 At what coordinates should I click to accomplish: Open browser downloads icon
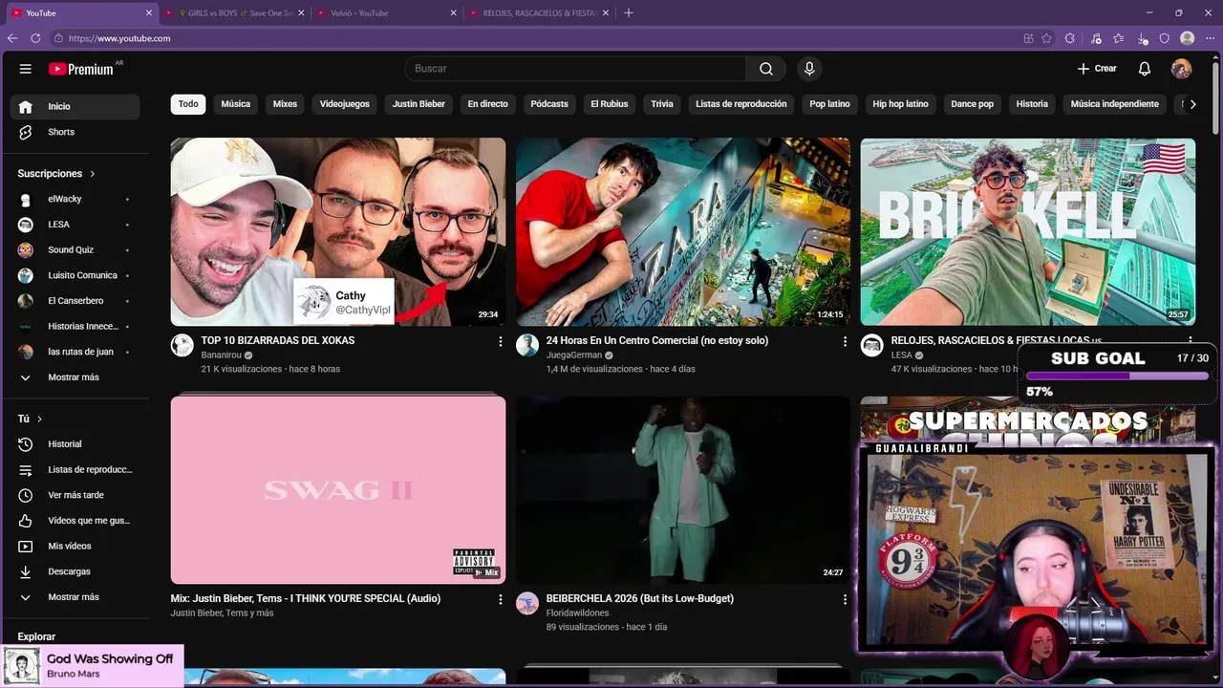coord(1143,38)
